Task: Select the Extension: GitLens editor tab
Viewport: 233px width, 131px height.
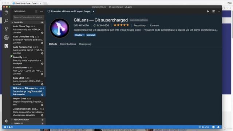Action: [x=71, y=11]
